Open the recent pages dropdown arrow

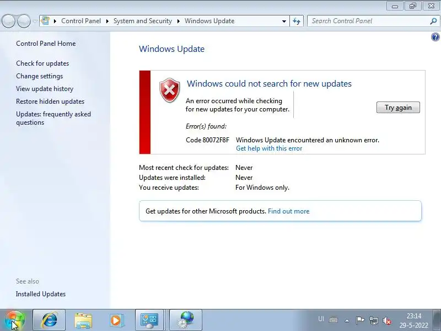(35, 21)
